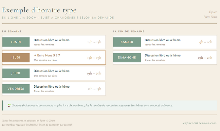Click the LA FIN DE SEMAINE heading
Viewport: 220px width, 131px height.
(x=129, y=32)
